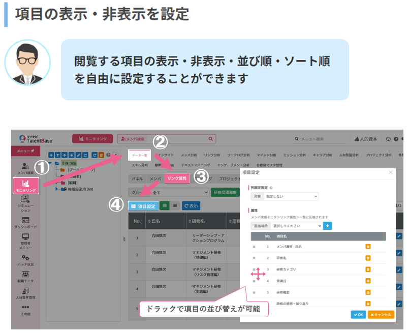
Task: Open シミュレーション in the sidebar
Action: [25, 204]
